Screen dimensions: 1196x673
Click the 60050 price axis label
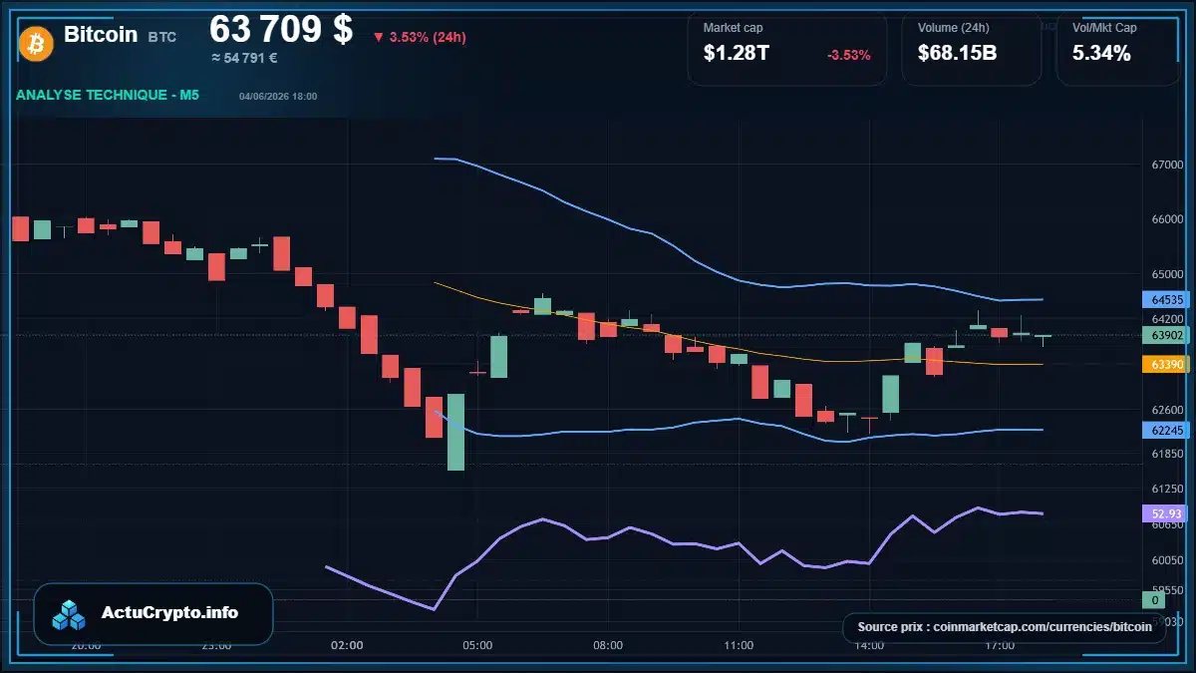tap(1167, 560)
